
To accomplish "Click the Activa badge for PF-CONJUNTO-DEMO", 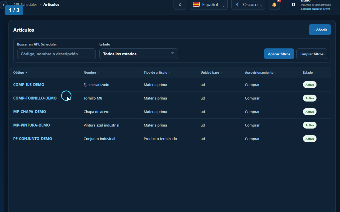I will point(310,139).
